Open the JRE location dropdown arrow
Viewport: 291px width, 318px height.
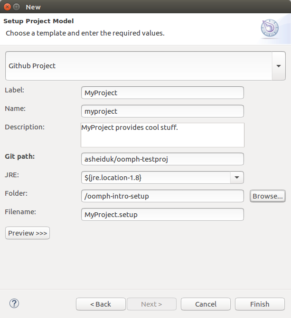(237, 177)
